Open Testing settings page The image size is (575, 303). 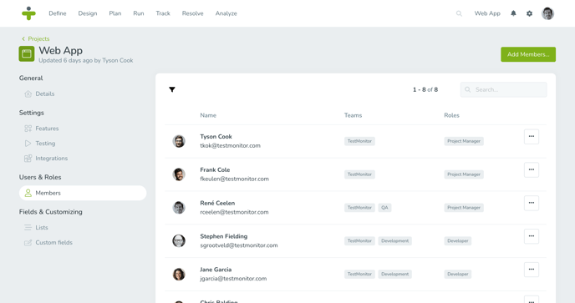pos(45,144)
